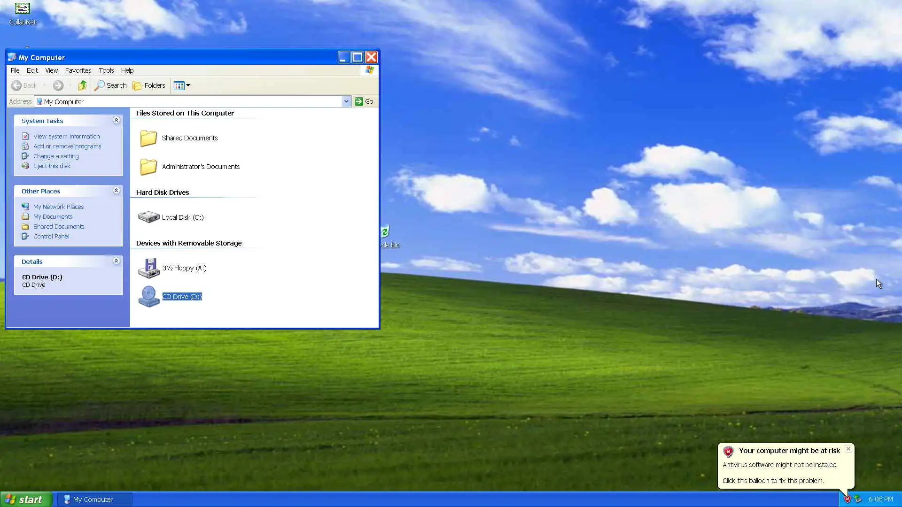Select Administrator's Documents folder icon

click(x=148, y=167)
